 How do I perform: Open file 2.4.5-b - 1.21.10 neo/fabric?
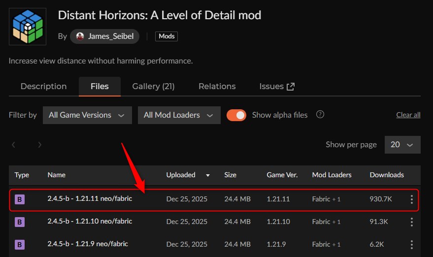tap(90, 222)
